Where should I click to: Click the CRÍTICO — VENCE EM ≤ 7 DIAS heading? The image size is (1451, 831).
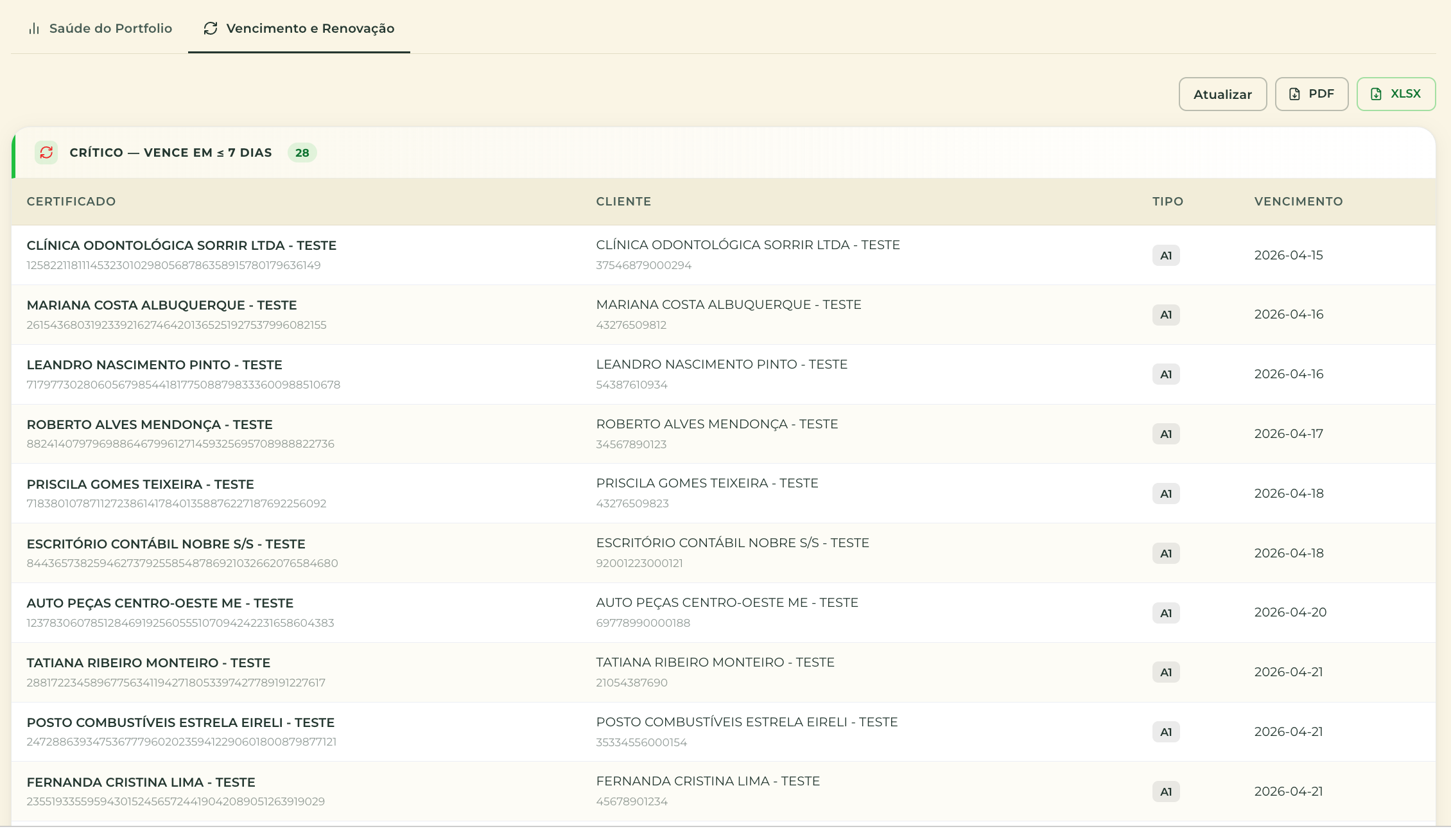click(x=171, y=153)
